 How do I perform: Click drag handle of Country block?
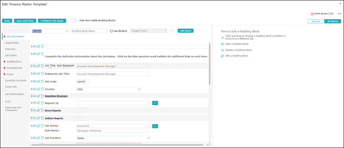(x=32, y=89)
